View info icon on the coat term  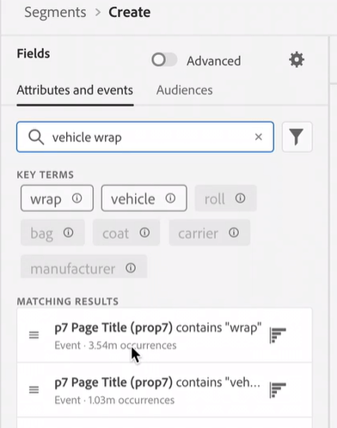click(x=144, y=233)
